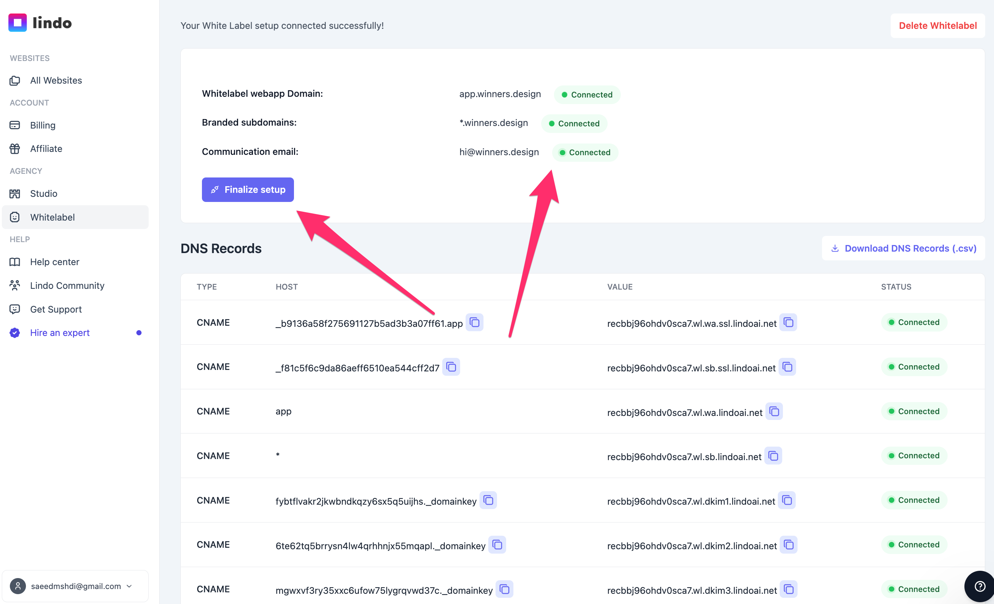Open All Websites icon in sidebar

15,81
